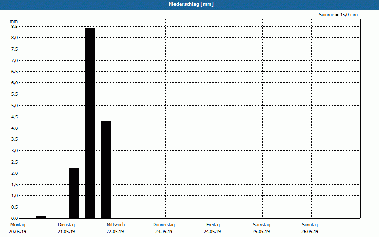
Task: Click the '6,5' y-axis value
Action: 15,72
